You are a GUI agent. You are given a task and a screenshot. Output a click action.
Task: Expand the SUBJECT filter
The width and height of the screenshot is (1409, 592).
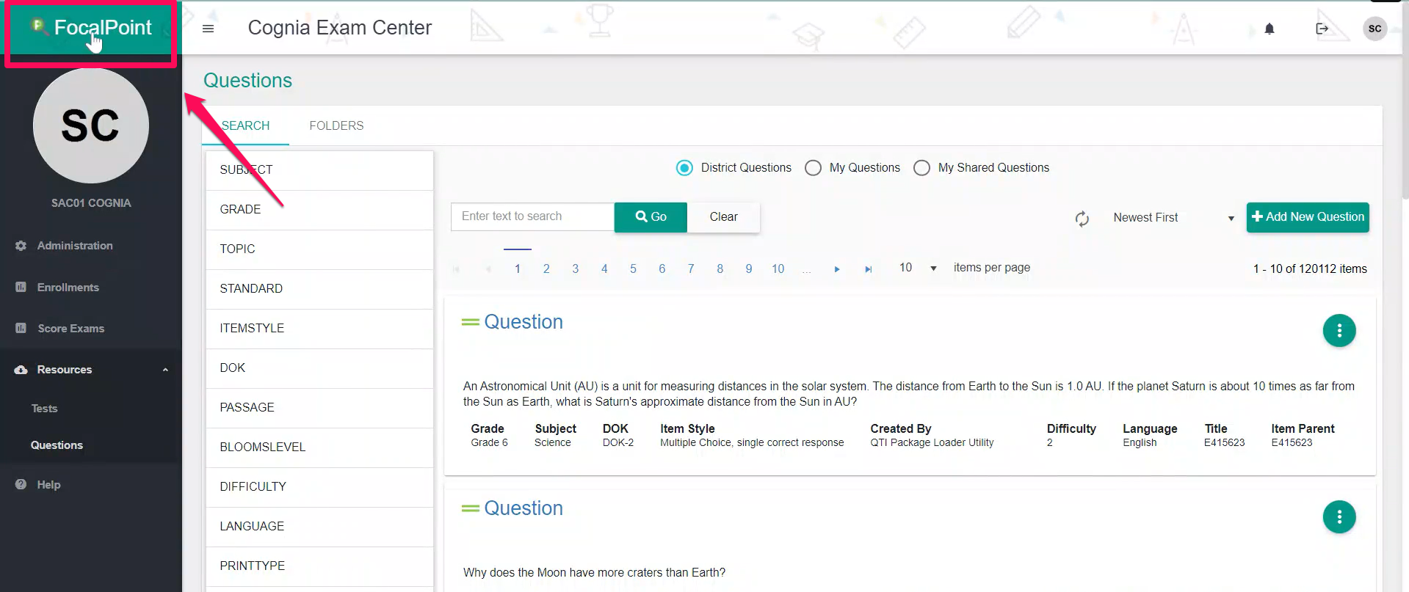tap(319, 170)
